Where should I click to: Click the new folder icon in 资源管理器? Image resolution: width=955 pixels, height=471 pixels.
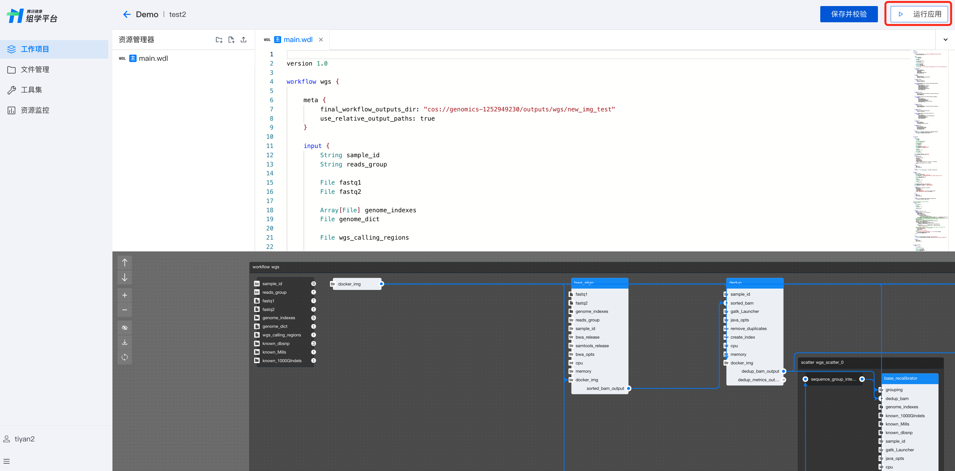pos(219,39)
